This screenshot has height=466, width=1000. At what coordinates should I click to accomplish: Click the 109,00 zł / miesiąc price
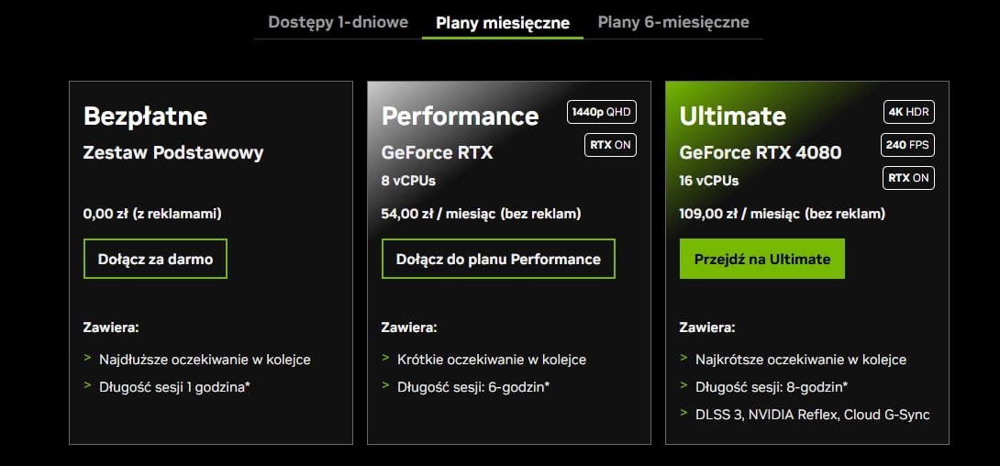(x=739, y=214)
